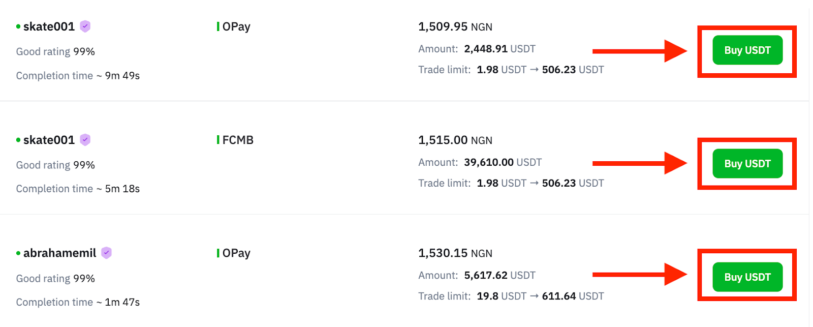Open skate001 profile in the OPay listing
Screen dimensions: 813x327
49,26
